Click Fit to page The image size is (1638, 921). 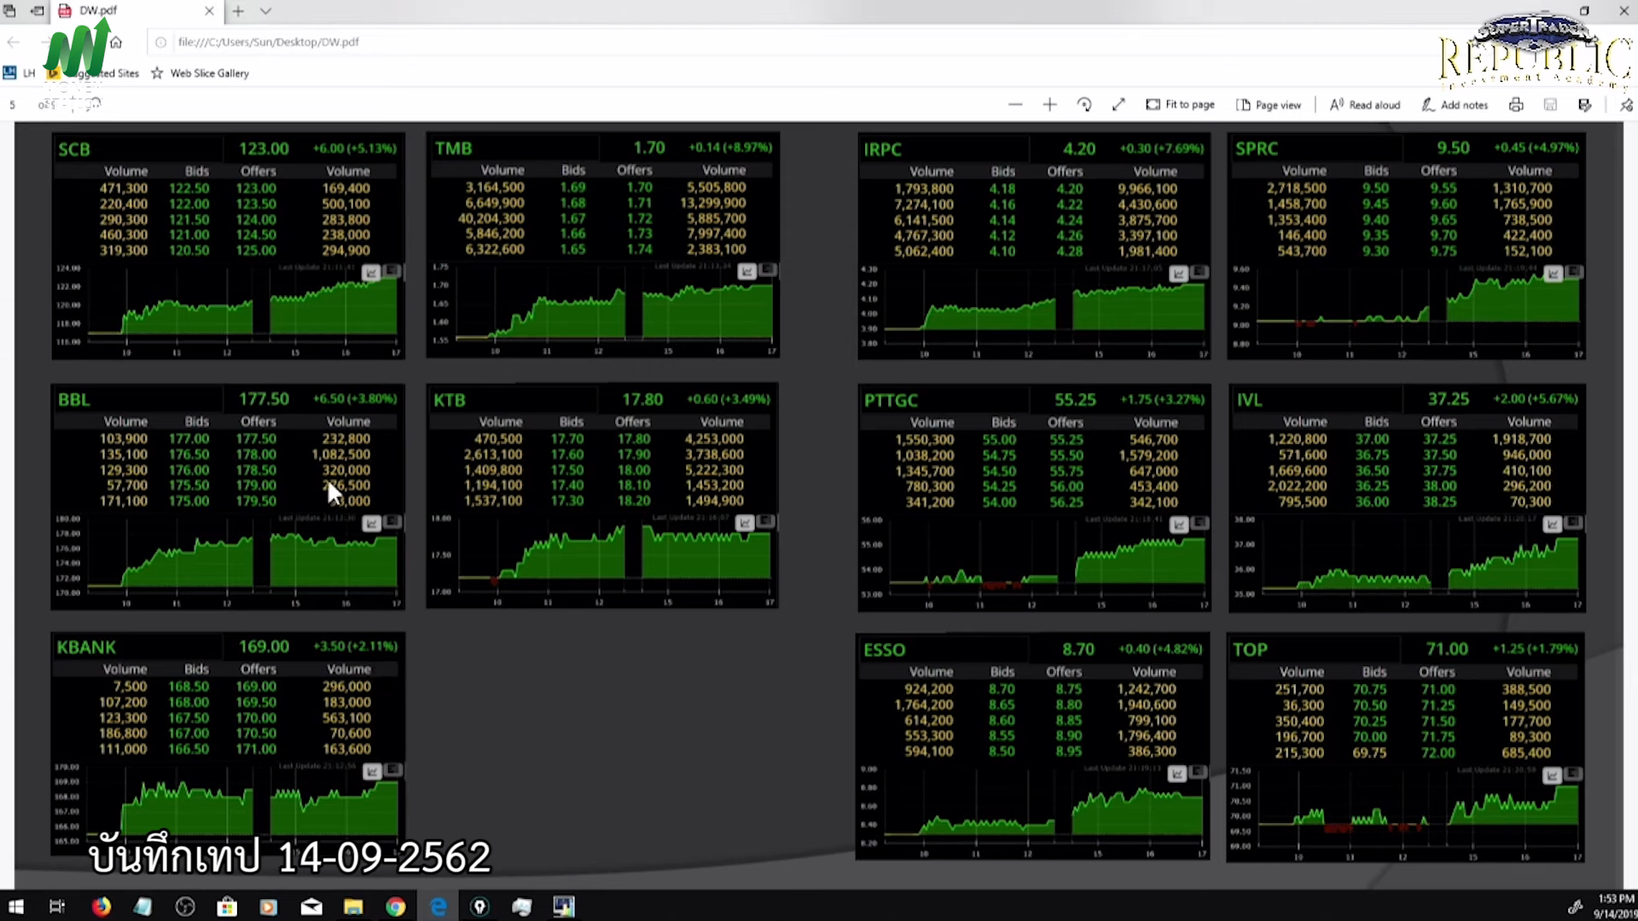click(1181, 105)
